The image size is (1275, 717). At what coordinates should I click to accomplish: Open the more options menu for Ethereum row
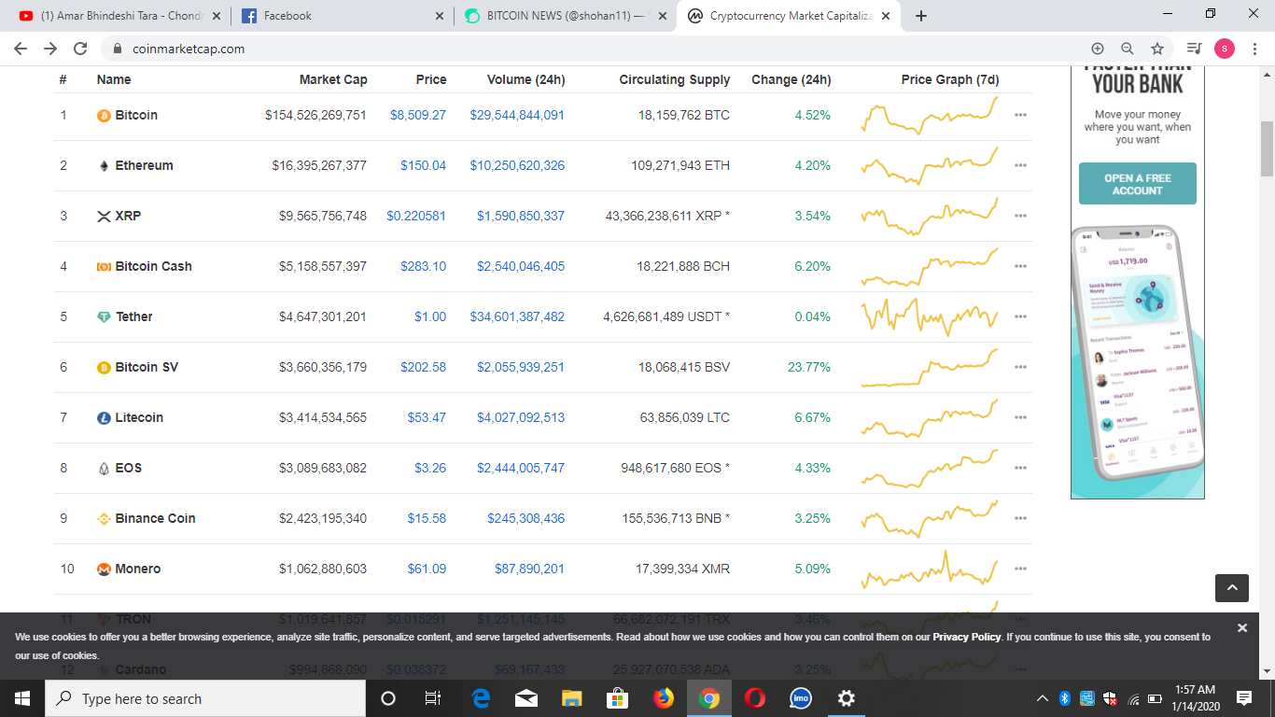[1020, 166]
